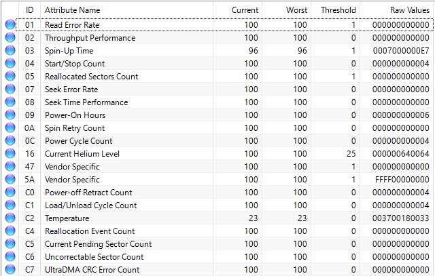Image resolution: width=435 pixels, height=276 pixels.
Task: Click the status orb for Reallocated Sectors Count
Action: pyautogui.click(x=10, y=76)
